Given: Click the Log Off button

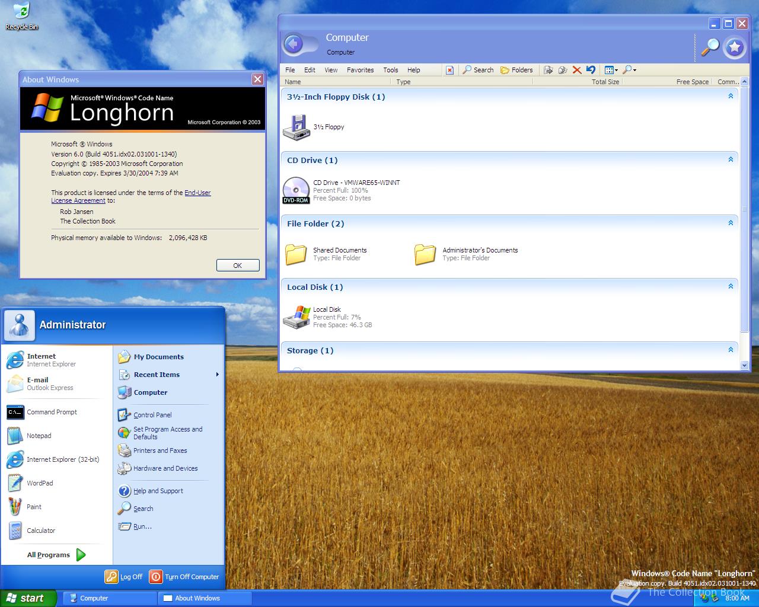Looking at the screenshot, I should coord(124,577).
